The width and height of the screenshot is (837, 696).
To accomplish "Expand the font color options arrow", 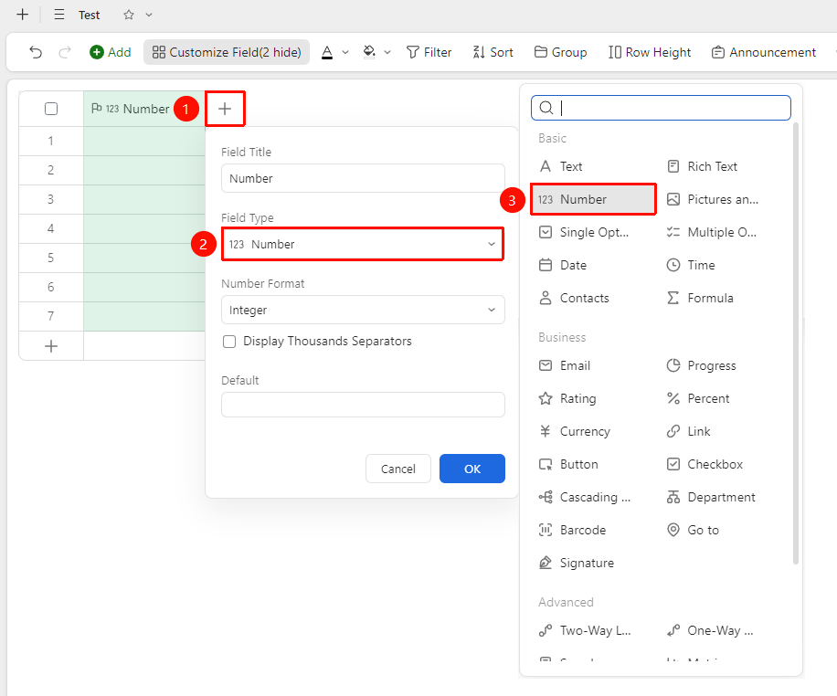I will 345,52.
